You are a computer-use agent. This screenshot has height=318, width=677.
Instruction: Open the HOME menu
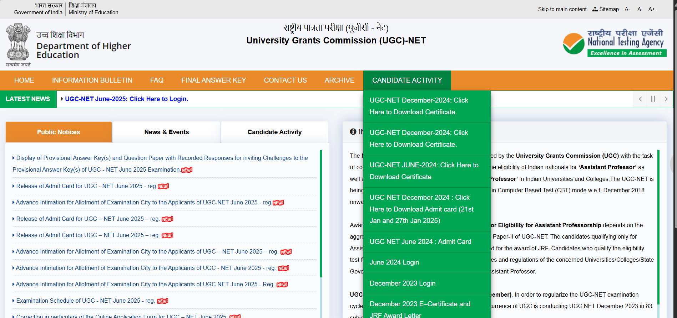tap(24, 80)
